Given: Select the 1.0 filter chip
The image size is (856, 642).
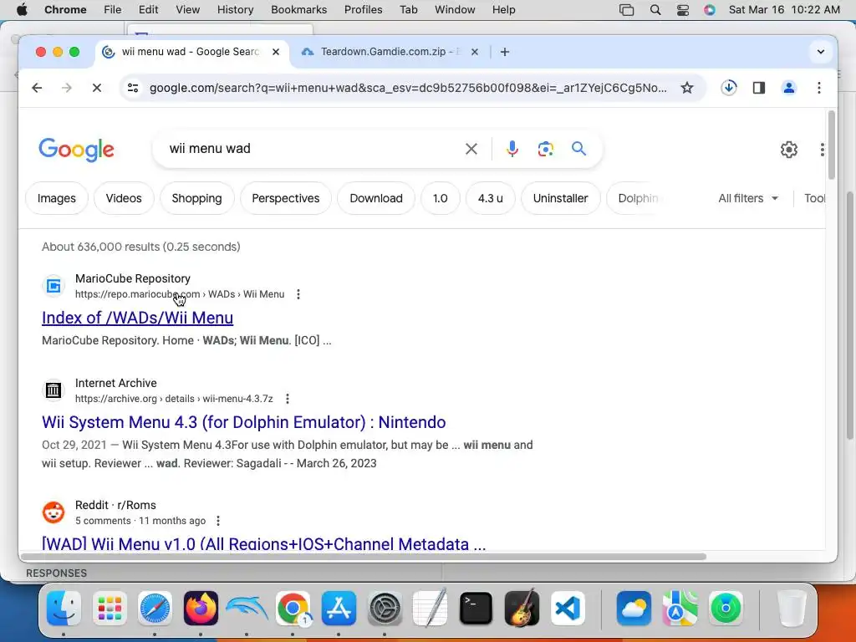Looking at the screenshot, I should [x=440, y=198].
